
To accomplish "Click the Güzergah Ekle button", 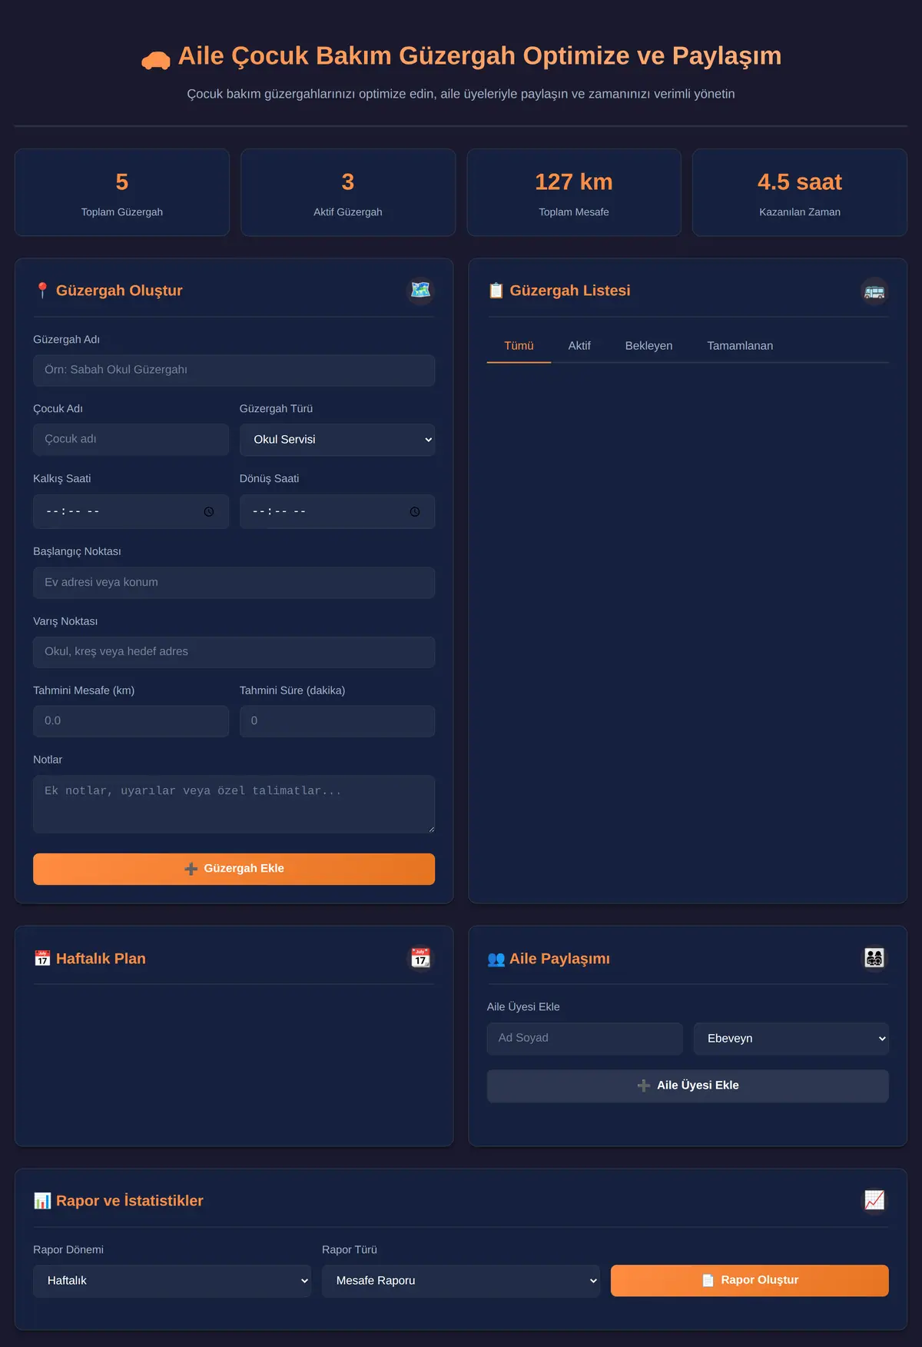I will pyautogui.click(x=234, y=869).
